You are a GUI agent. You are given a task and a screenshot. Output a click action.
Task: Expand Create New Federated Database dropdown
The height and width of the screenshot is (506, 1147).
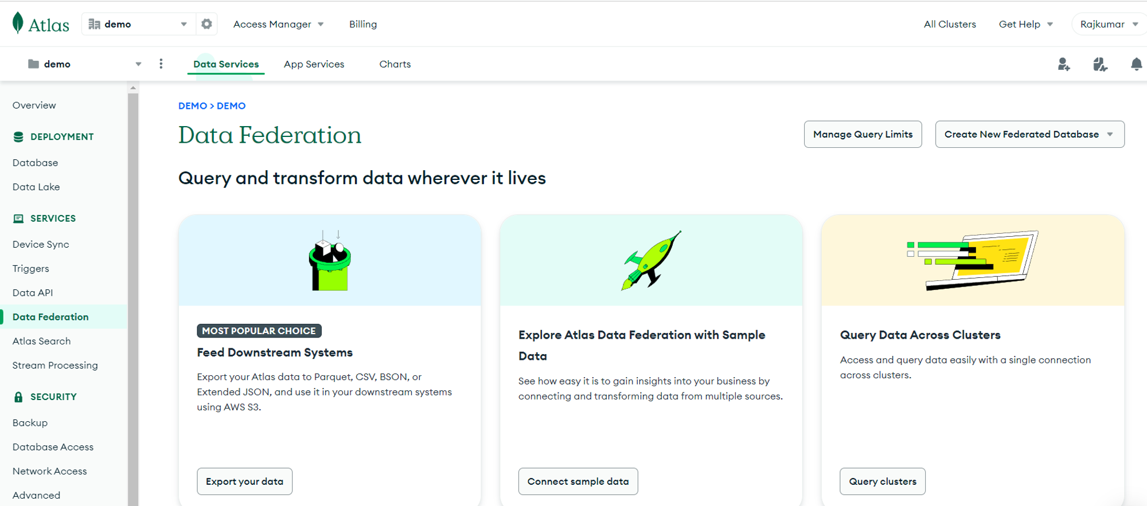pyautogui.click(x=1110, y=134)
